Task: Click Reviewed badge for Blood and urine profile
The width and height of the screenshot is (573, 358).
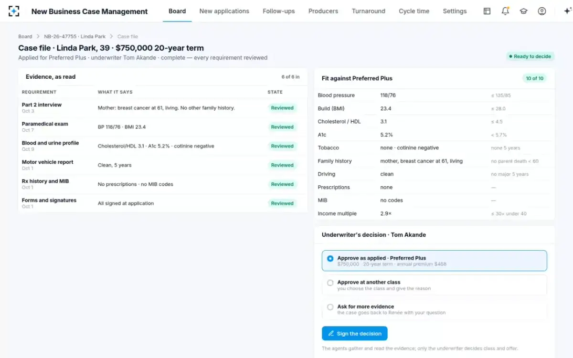Action: click(x=282, y=146)
